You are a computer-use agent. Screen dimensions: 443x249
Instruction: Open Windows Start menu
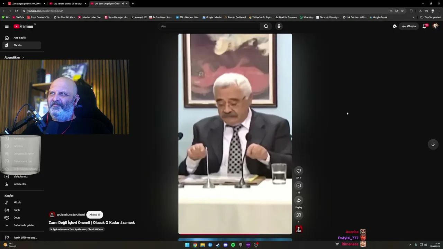187,245
